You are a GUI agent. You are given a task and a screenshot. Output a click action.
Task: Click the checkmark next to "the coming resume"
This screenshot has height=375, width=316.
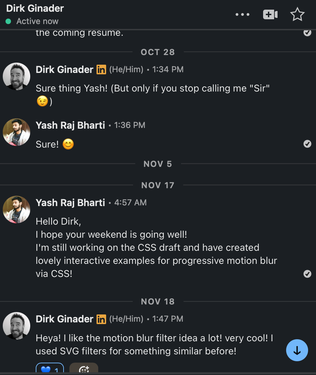pos(307,33)
